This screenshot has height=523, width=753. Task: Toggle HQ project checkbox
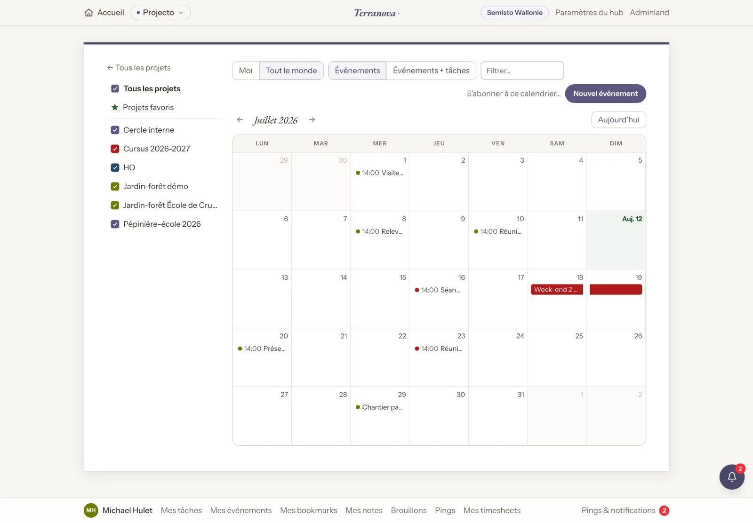click(115, 167)
